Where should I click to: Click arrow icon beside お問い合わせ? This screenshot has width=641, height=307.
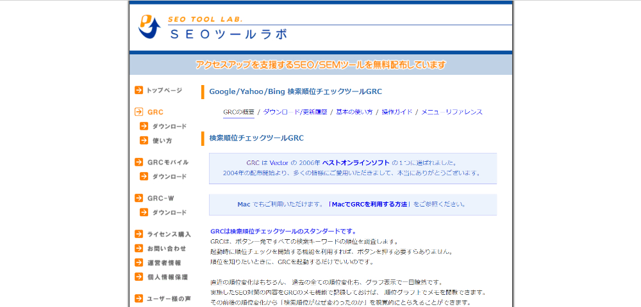pyautogui.click(x=138, y=248)
